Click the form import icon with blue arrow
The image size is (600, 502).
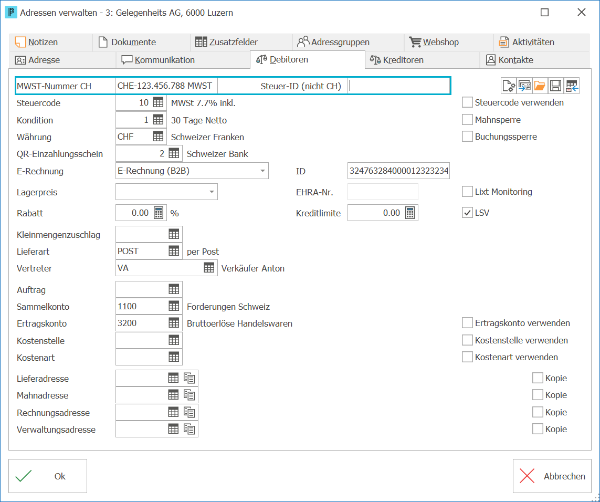(524, 86)
